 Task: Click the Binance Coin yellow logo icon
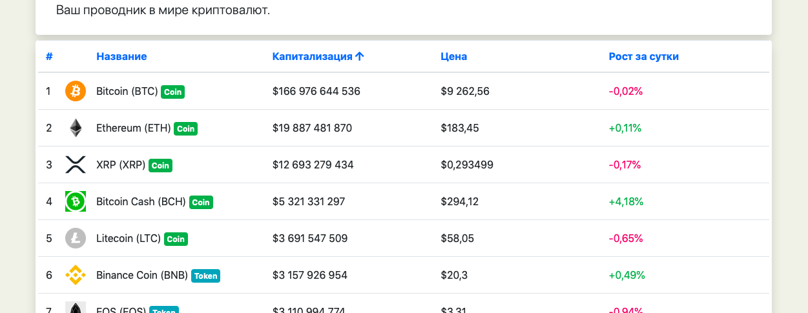pyautogui.click(x=76, y=275)
